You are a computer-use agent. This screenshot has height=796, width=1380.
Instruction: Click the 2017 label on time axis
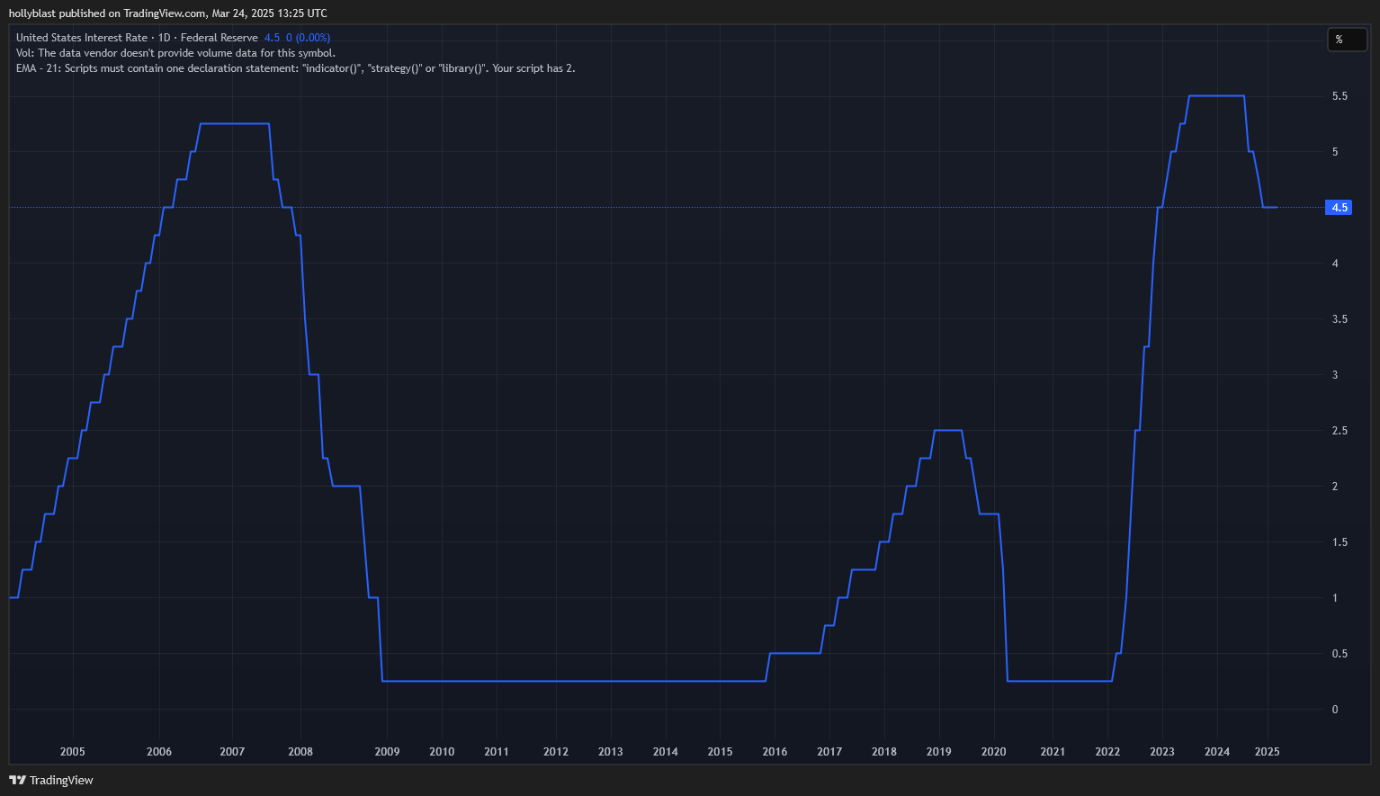coord(829,752)
